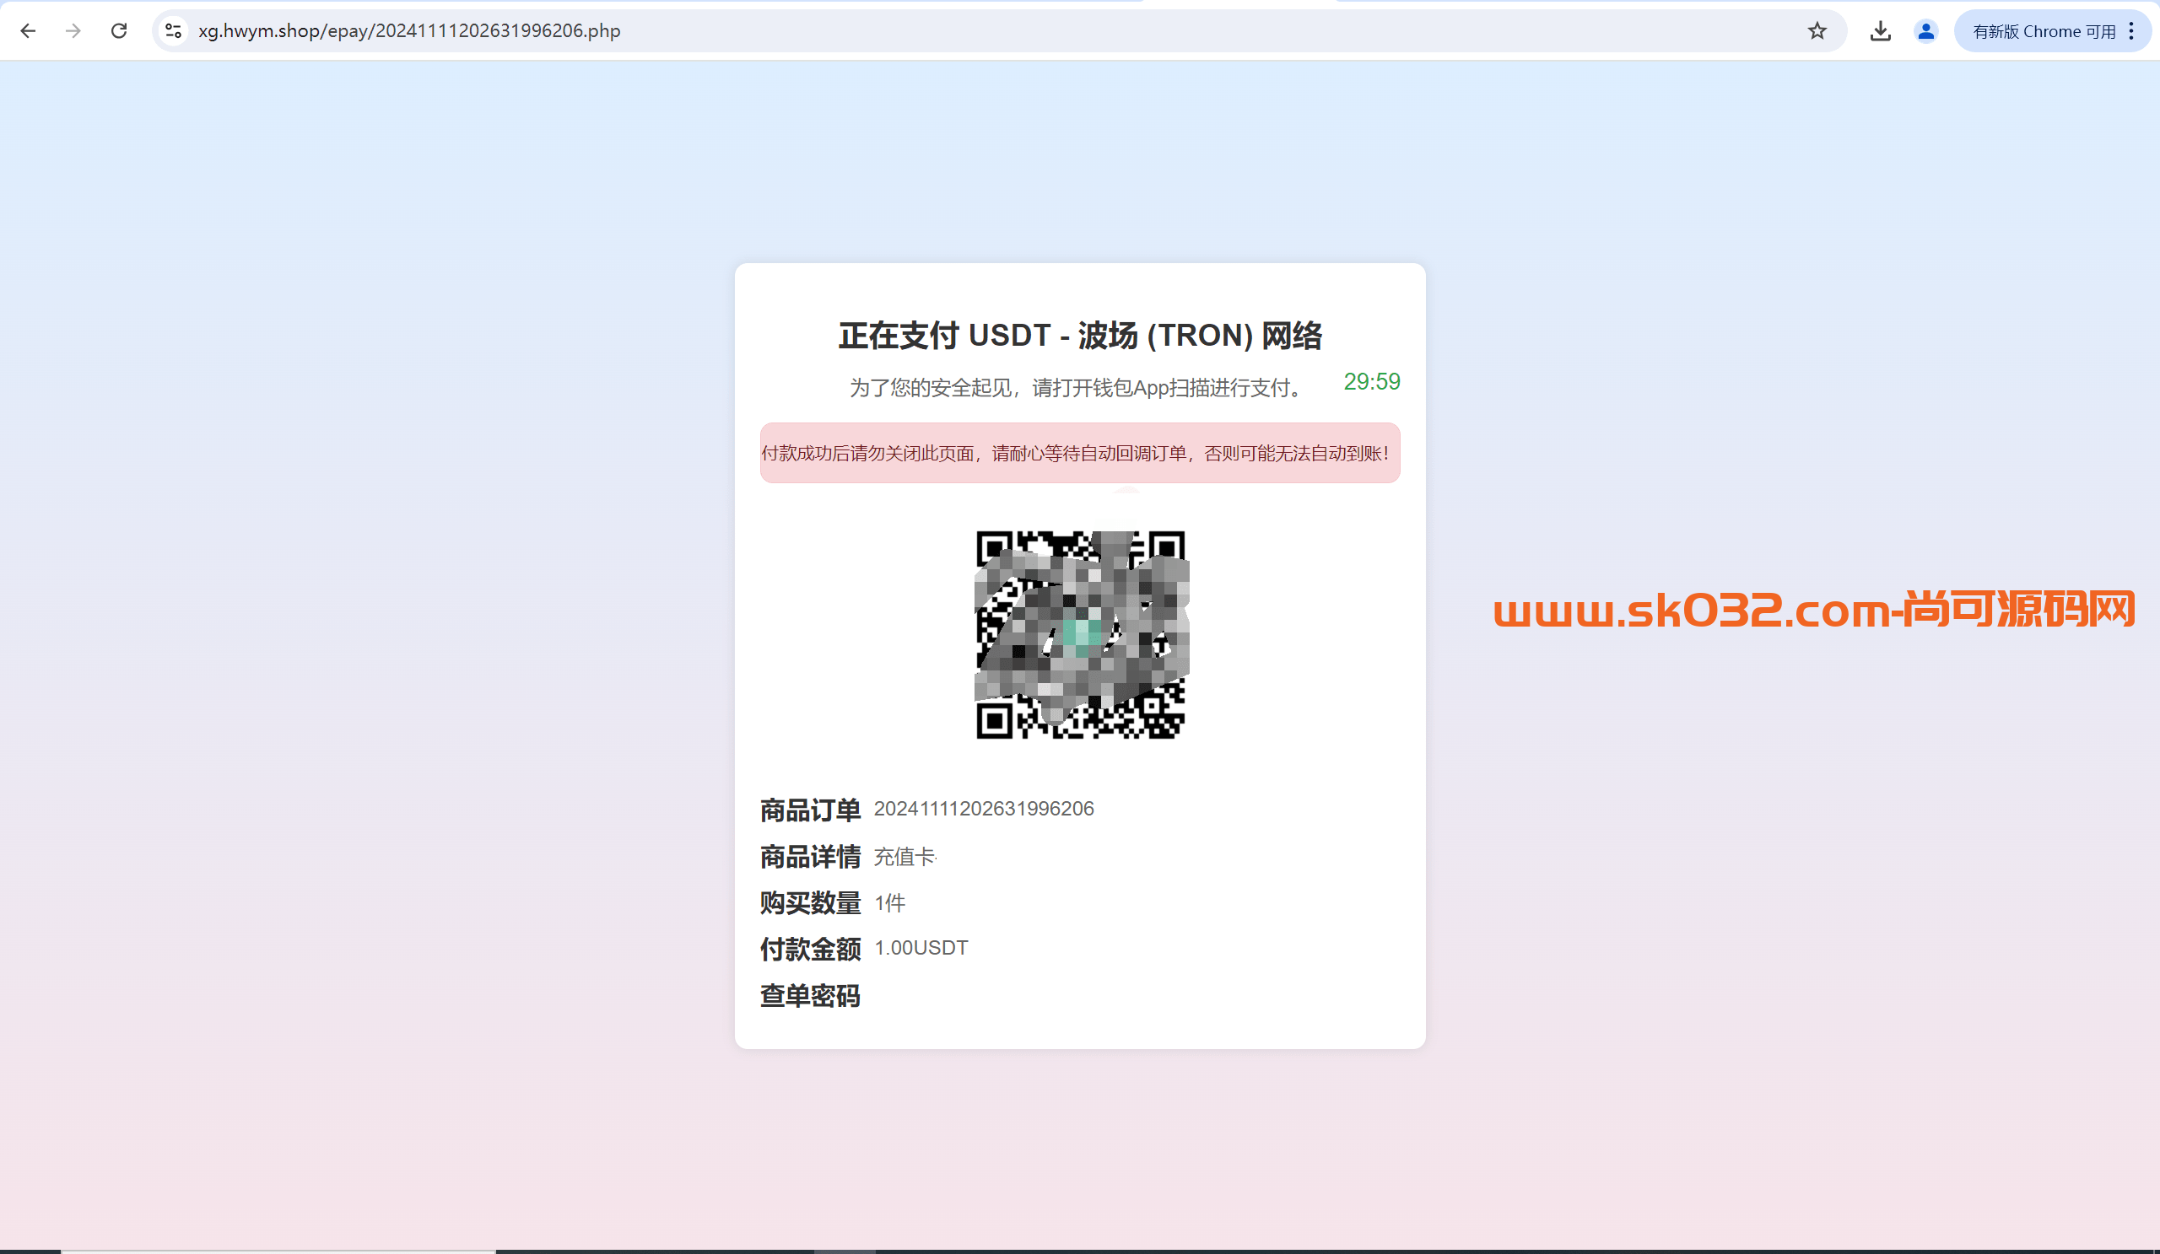Click the 商品详情 label
The width and height of the screenshot is (2160, 1254).
pyautogui.click(x=810, y=857)
